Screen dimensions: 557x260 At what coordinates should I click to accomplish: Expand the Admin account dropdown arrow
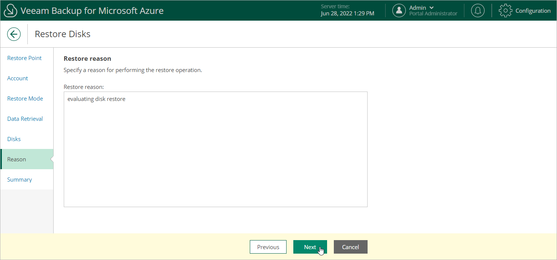click(x=431, y=8)
